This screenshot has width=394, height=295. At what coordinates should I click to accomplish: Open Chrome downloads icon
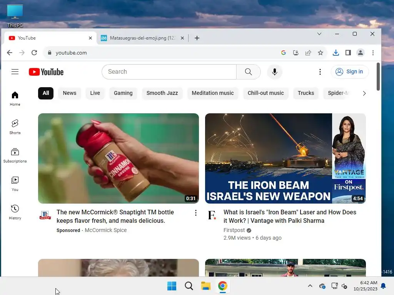336,53
